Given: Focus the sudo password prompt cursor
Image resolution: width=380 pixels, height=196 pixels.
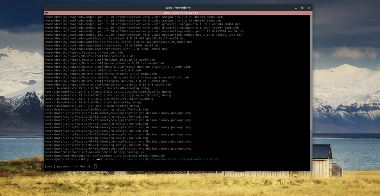Looking at the screenshot, I should coord(95,166).
